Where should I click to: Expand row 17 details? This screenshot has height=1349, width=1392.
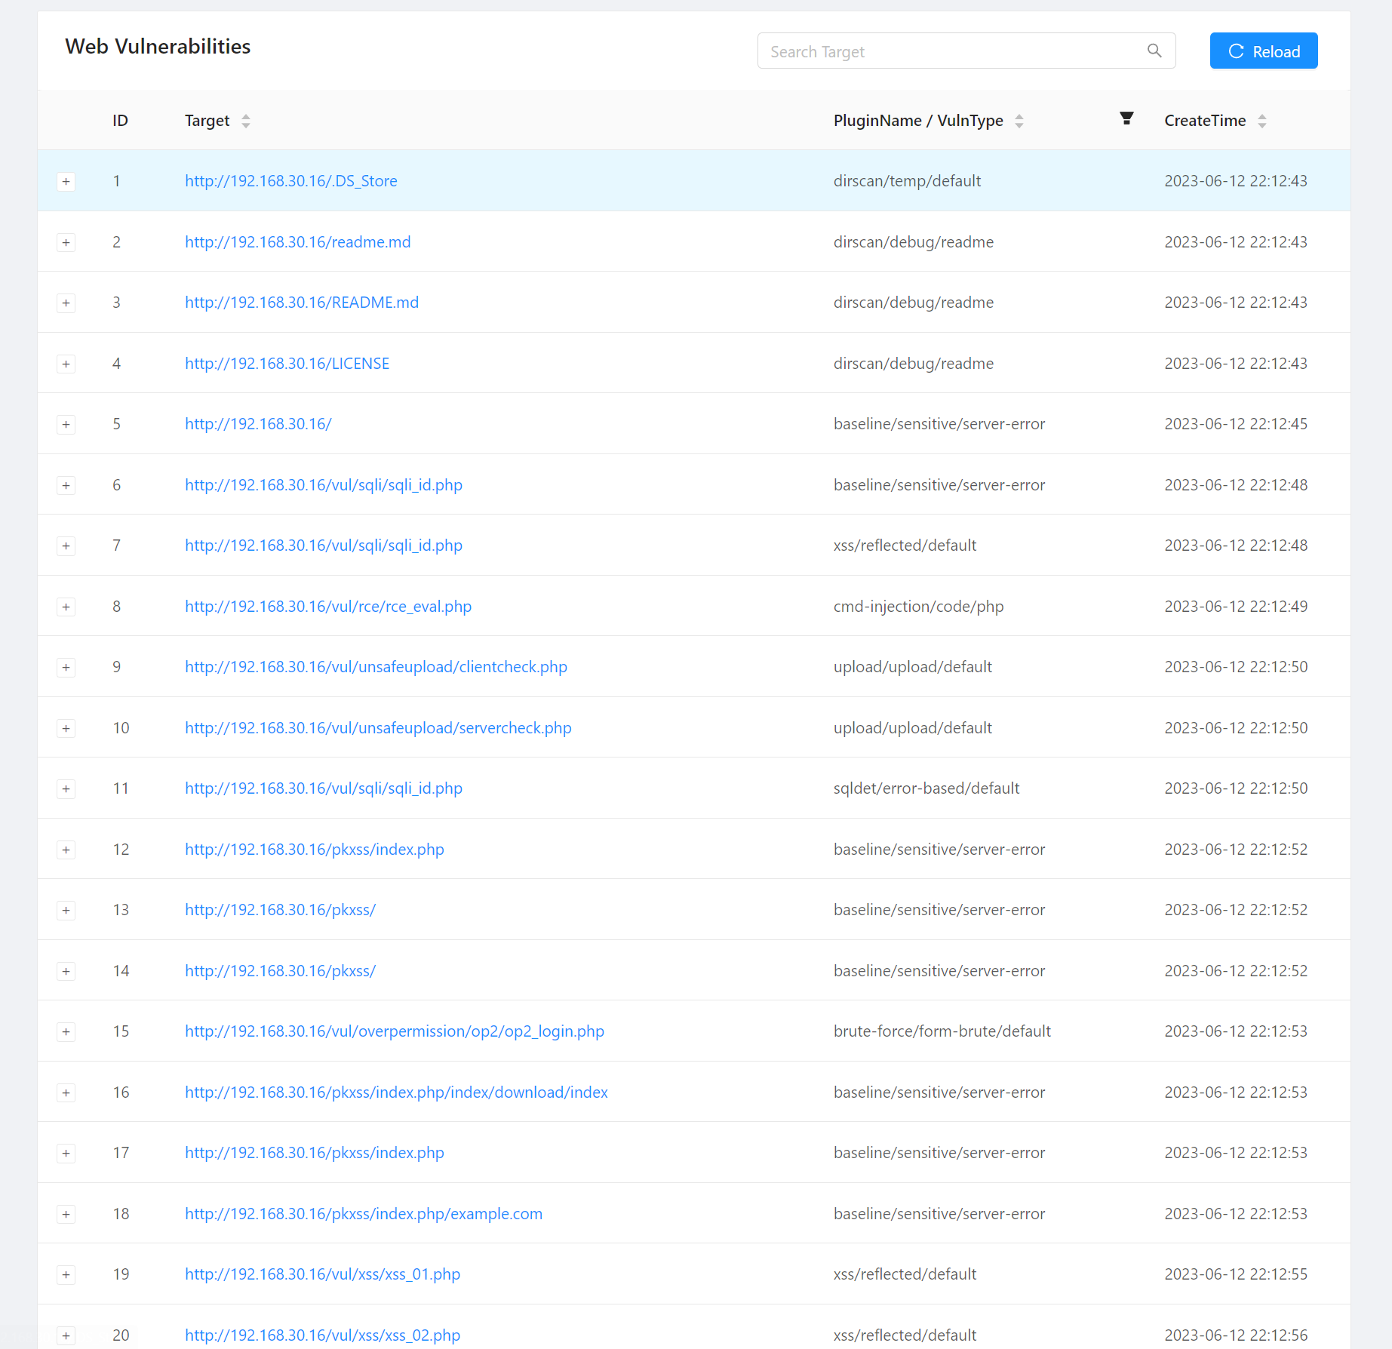66,1153
